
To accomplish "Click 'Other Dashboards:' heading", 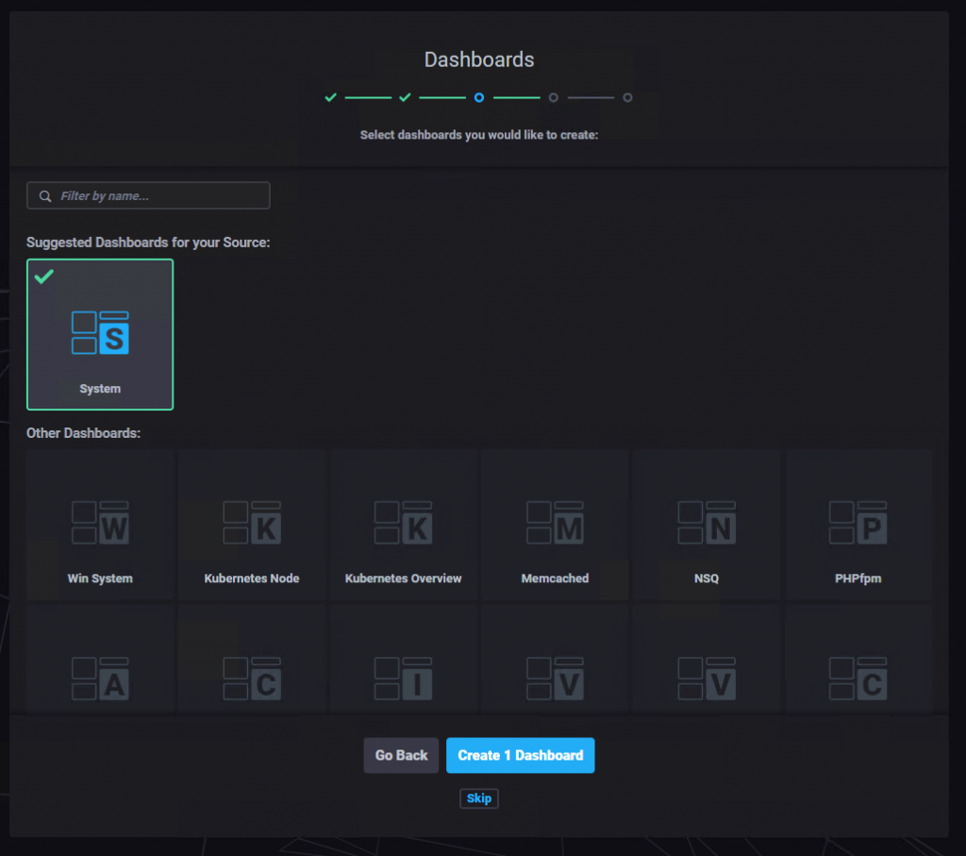I will point(83,433).
